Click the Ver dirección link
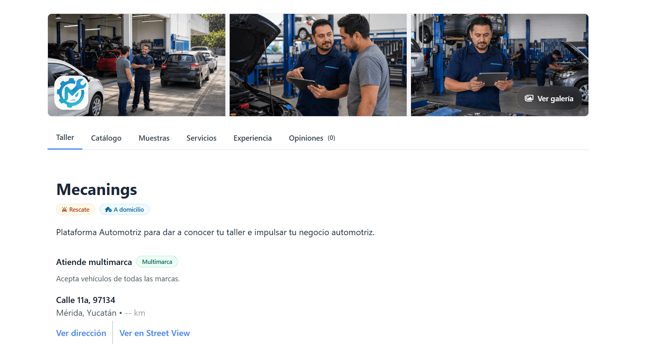652x352 pixels. tap(81, 333)
